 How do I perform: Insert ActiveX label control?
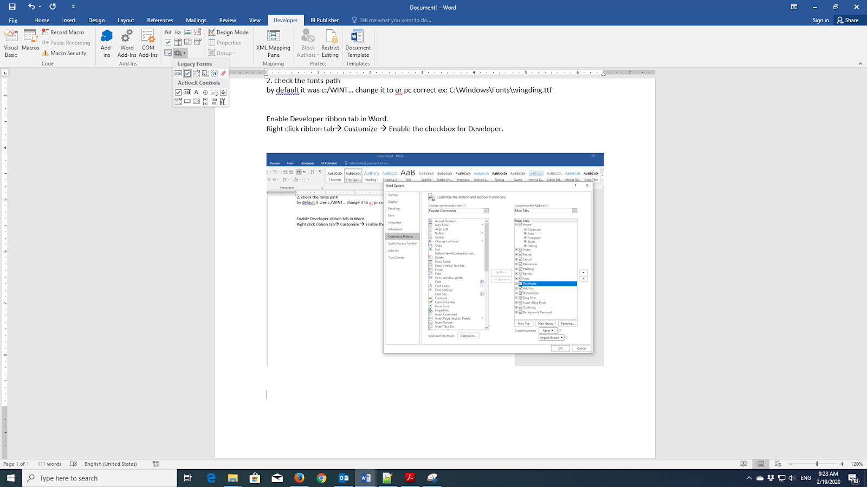coord(196,92)
